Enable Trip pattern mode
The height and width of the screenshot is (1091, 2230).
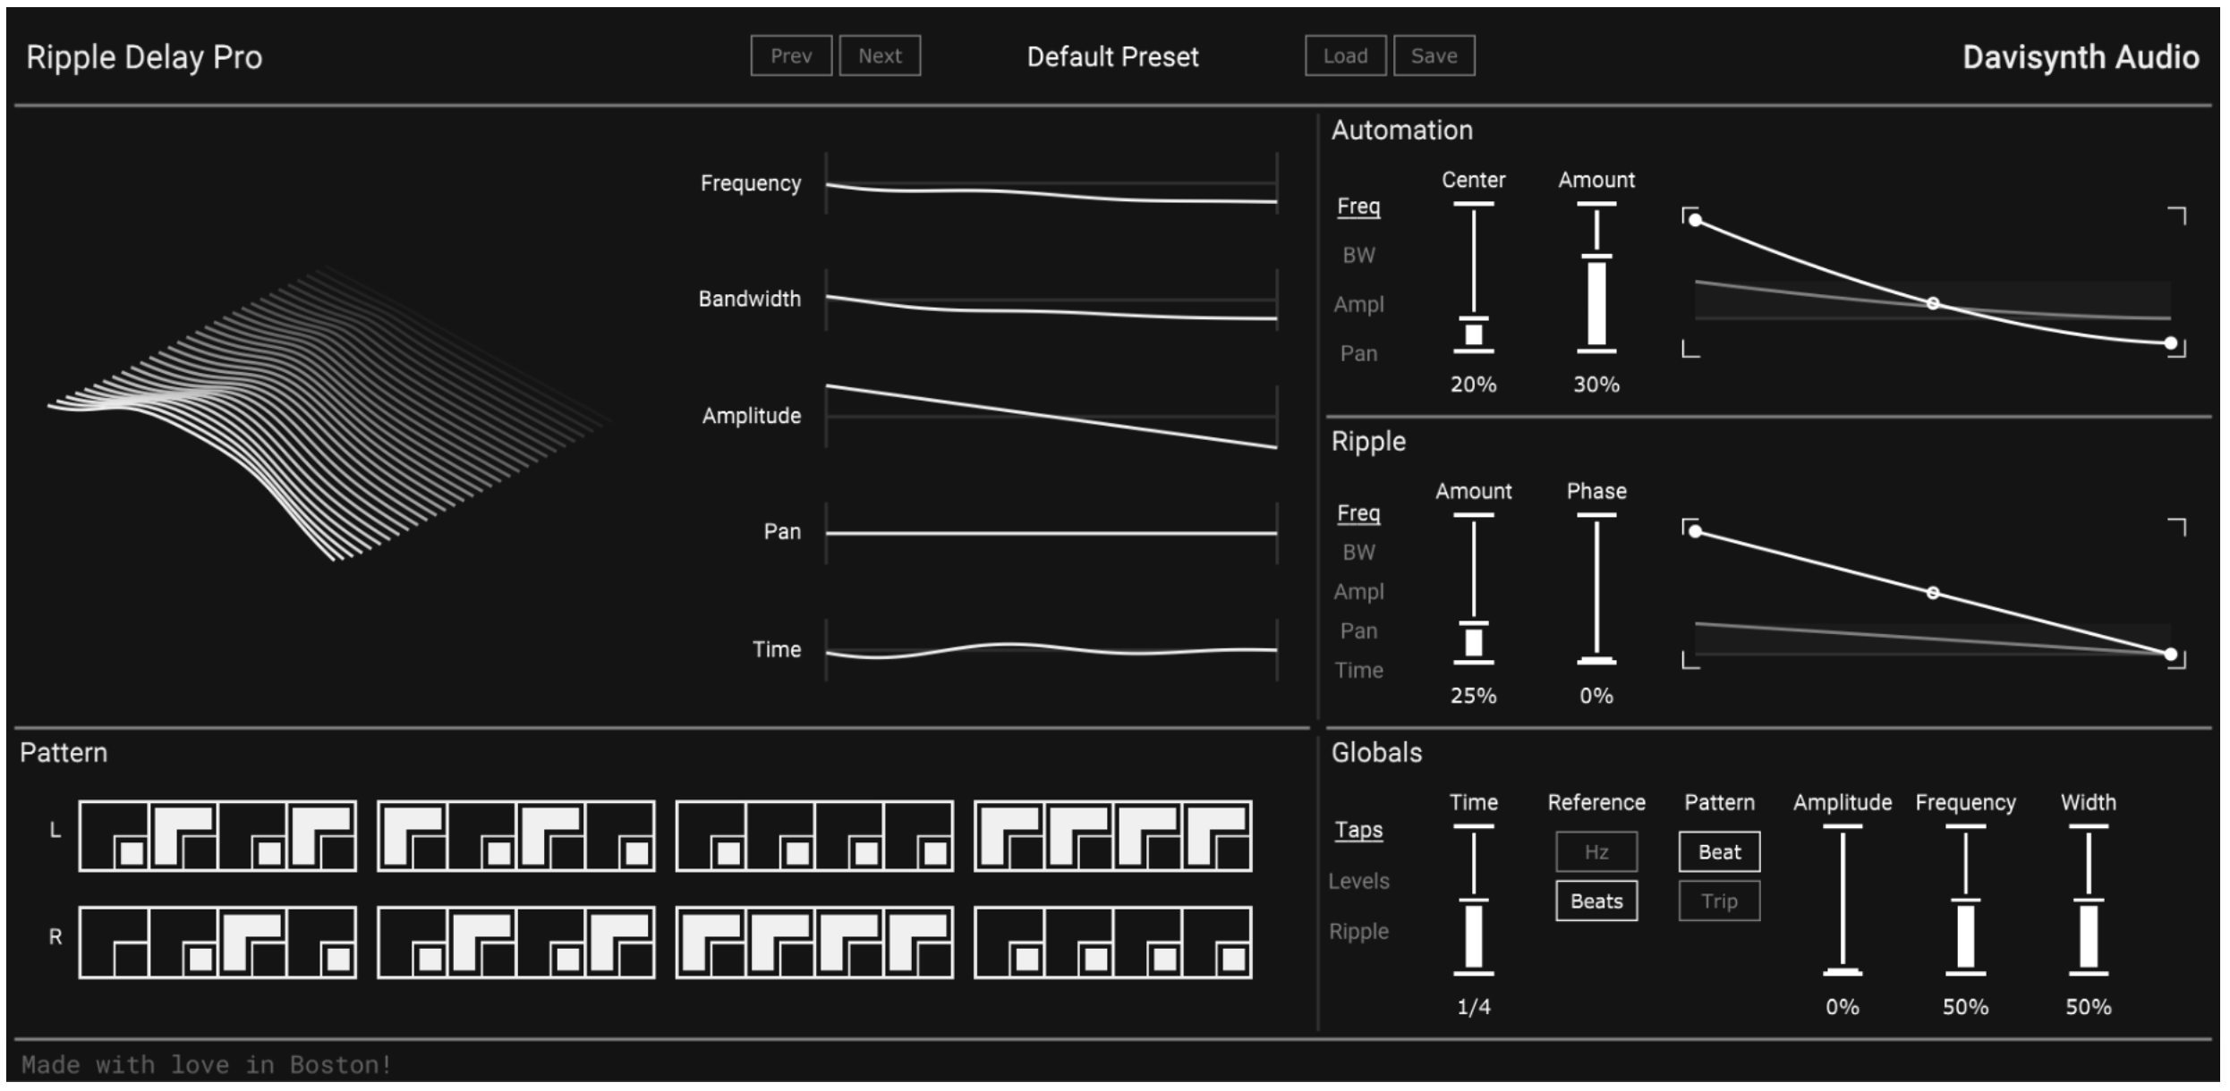[1719, 901]
